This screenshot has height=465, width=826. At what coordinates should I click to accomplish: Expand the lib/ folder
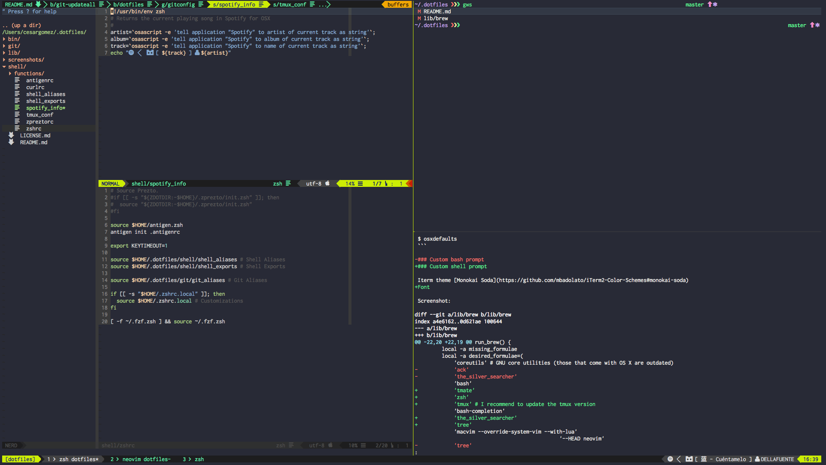point(14,53)
